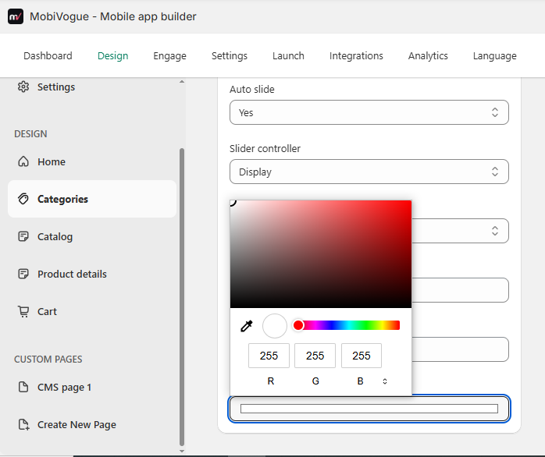Screen dimensions: 545x457
Task: Open the Dashboard tab
Action: [48, 55]
